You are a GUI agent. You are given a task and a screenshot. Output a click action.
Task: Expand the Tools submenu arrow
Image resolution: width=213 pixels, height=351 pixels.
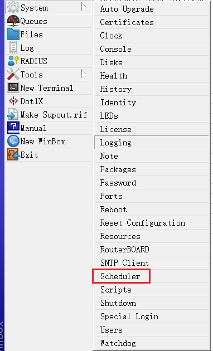[x=84, y=74]
